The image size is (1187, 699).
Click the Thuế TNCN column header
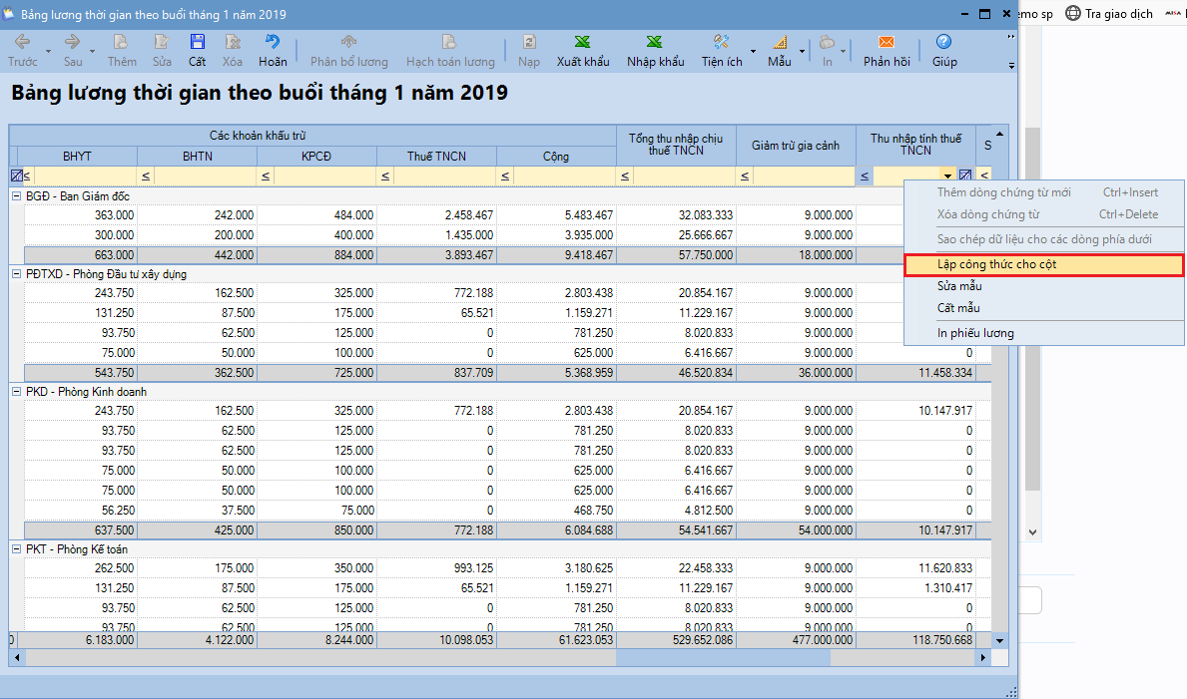tap(436, 156)
